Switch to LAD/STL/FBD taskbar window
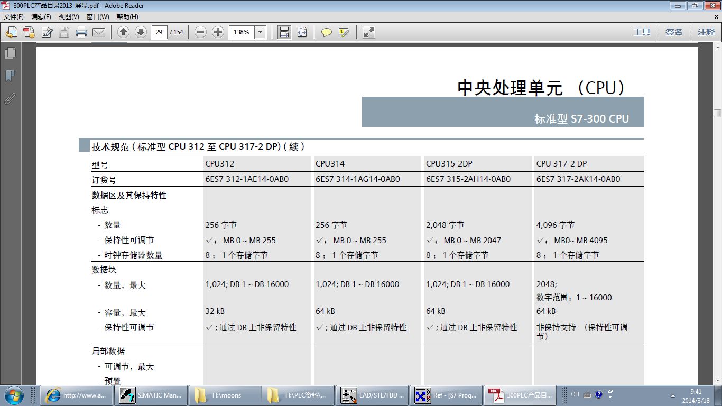This screenshot has width=722, height=406. (x=372, y=395)
